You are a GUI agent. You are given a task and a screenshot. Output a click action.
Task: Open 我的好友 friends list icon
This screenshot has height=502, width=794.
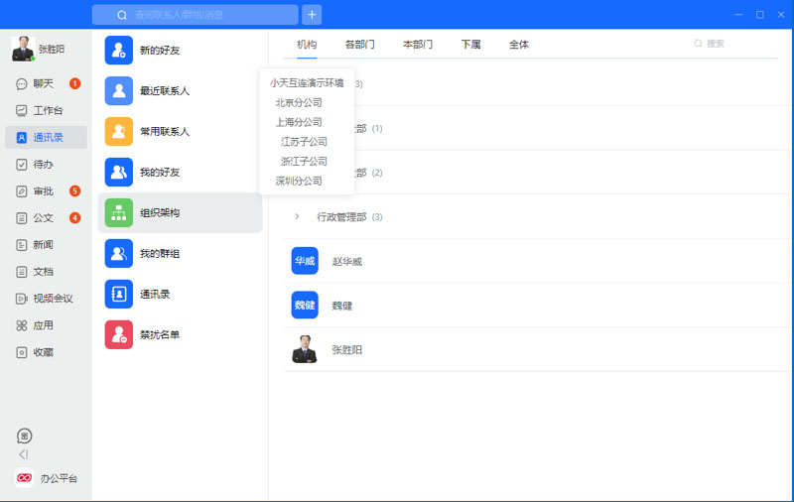click(x=119, y=172)
